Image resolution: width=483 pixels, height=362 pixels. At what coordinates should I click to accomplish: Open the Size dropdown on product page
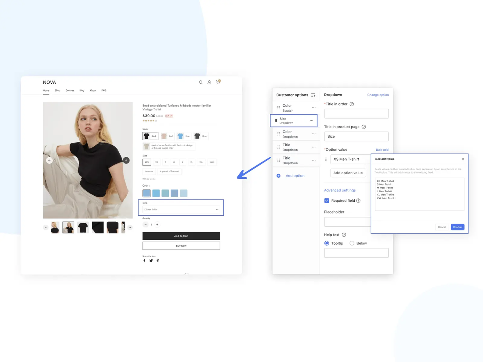click(x=181, y=210)
